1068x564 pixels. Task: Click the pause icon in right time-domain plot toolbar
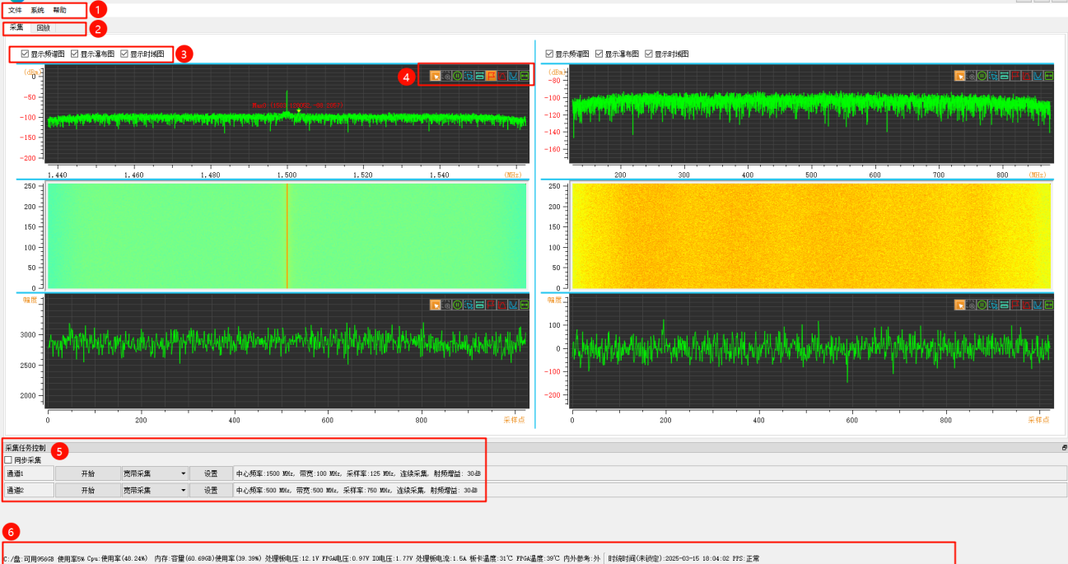point(982,305)
